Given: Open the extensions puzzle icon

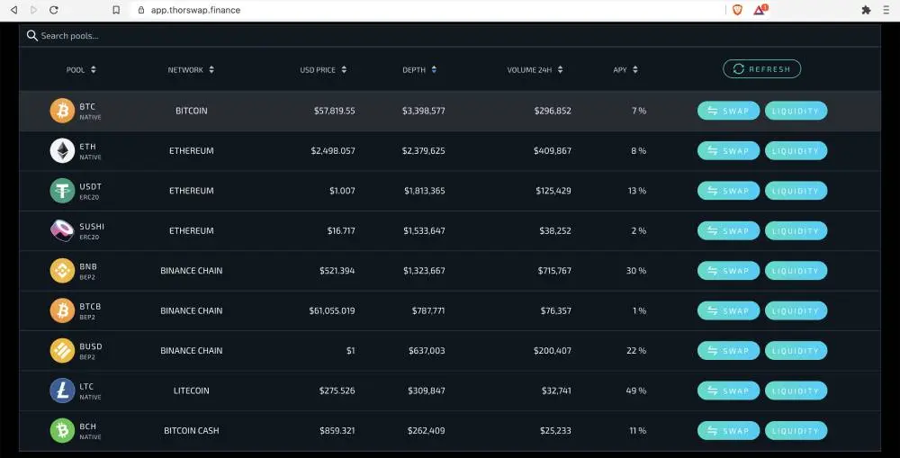Looking at the screenshot, I should pyautogui.click(x=866, y=10).
